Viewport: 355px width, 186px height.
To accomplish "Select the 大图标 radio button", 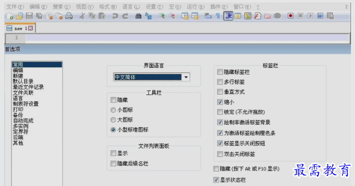I will click(113, 120).
